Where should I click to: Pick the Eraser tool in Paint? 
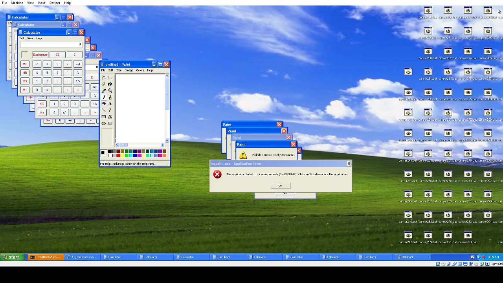(x=104, y=84)
